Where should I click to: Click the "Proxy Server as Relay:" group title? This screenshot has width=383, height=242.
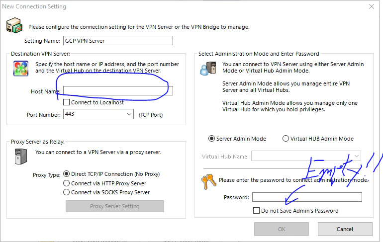click(x=38, y=142)
